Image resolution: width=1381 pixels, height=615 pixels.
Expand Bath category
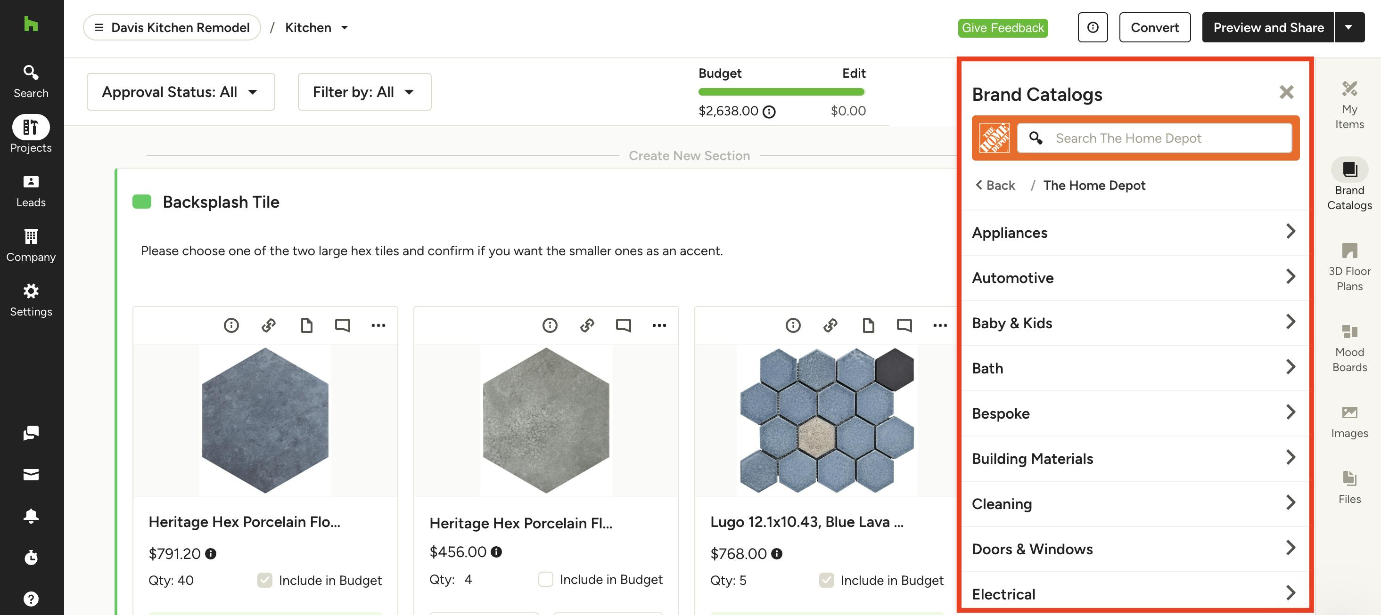[x=1134, y=368]
